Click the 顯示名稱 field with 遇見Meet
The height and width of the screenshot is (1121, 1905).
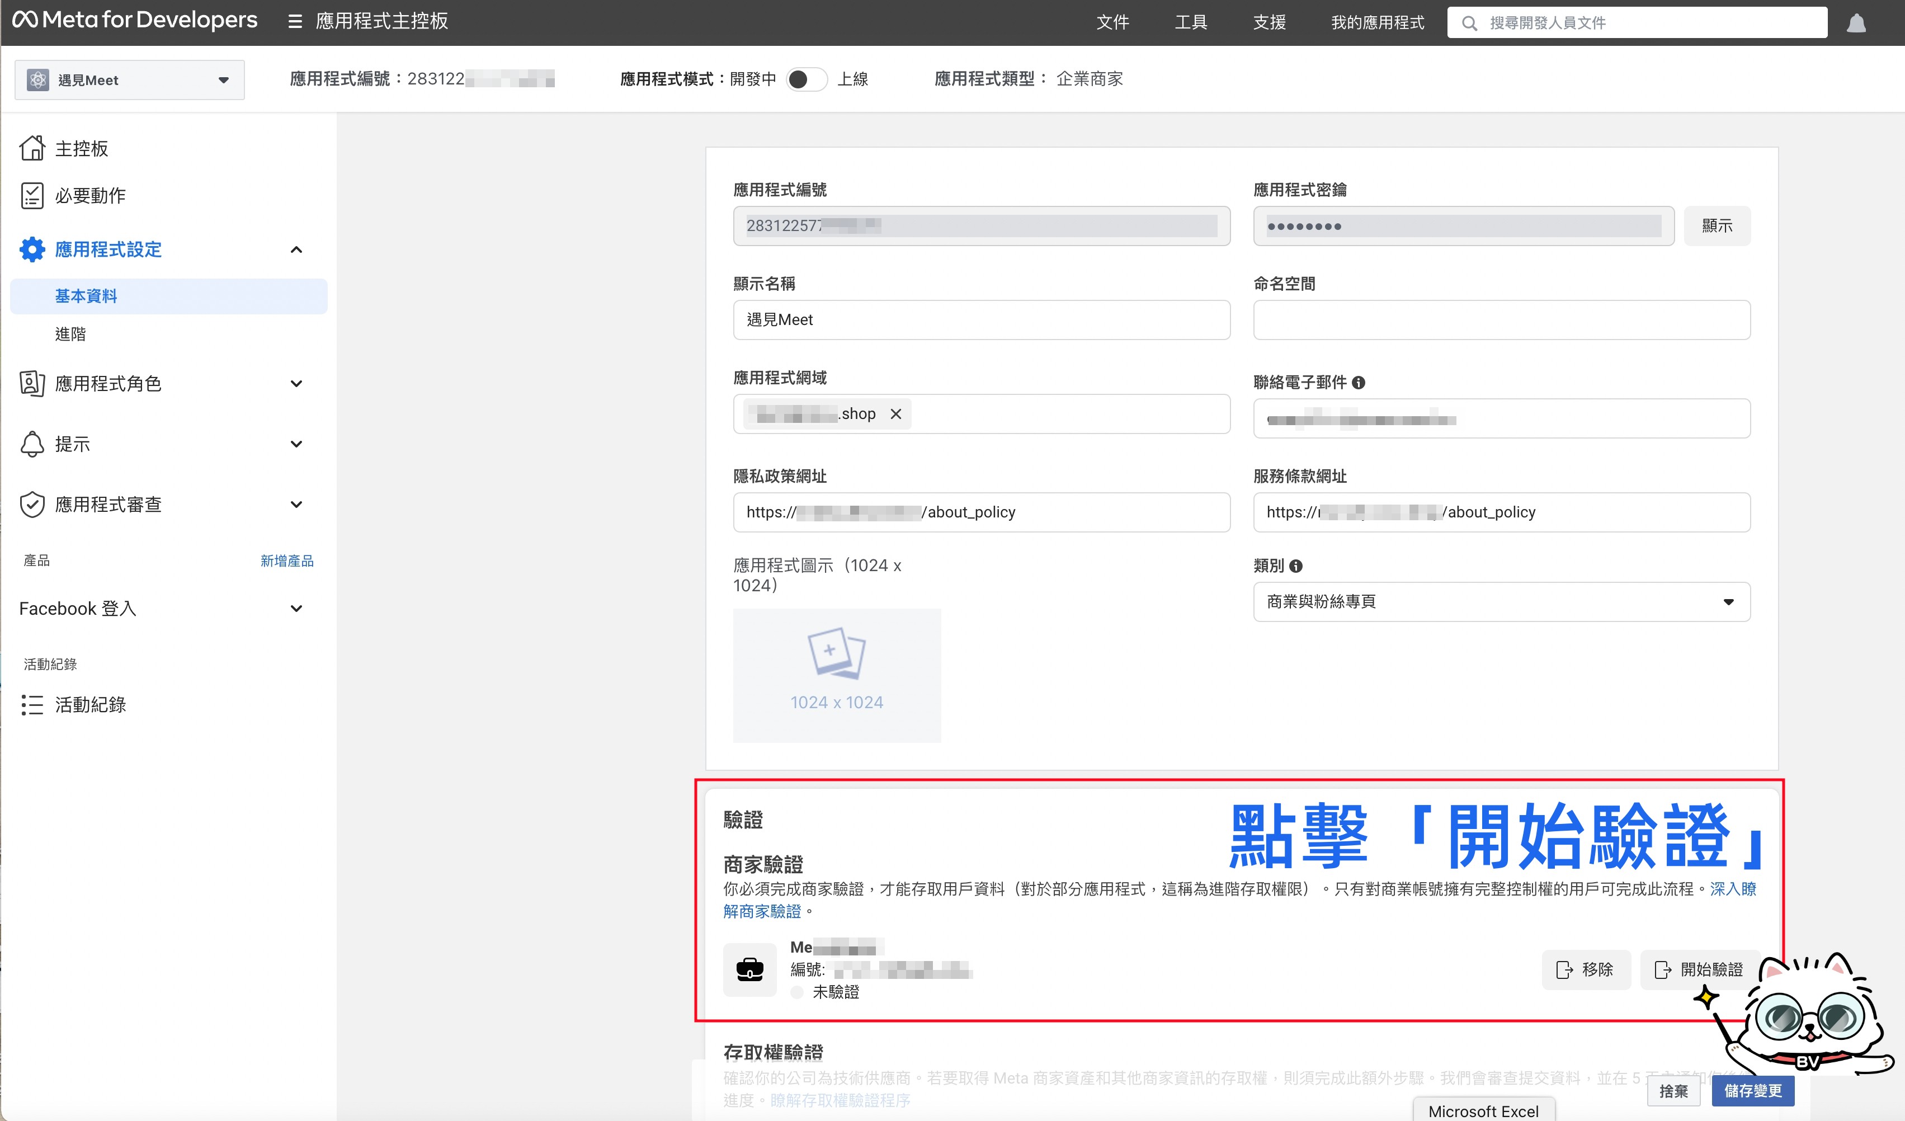pos(981,320)
